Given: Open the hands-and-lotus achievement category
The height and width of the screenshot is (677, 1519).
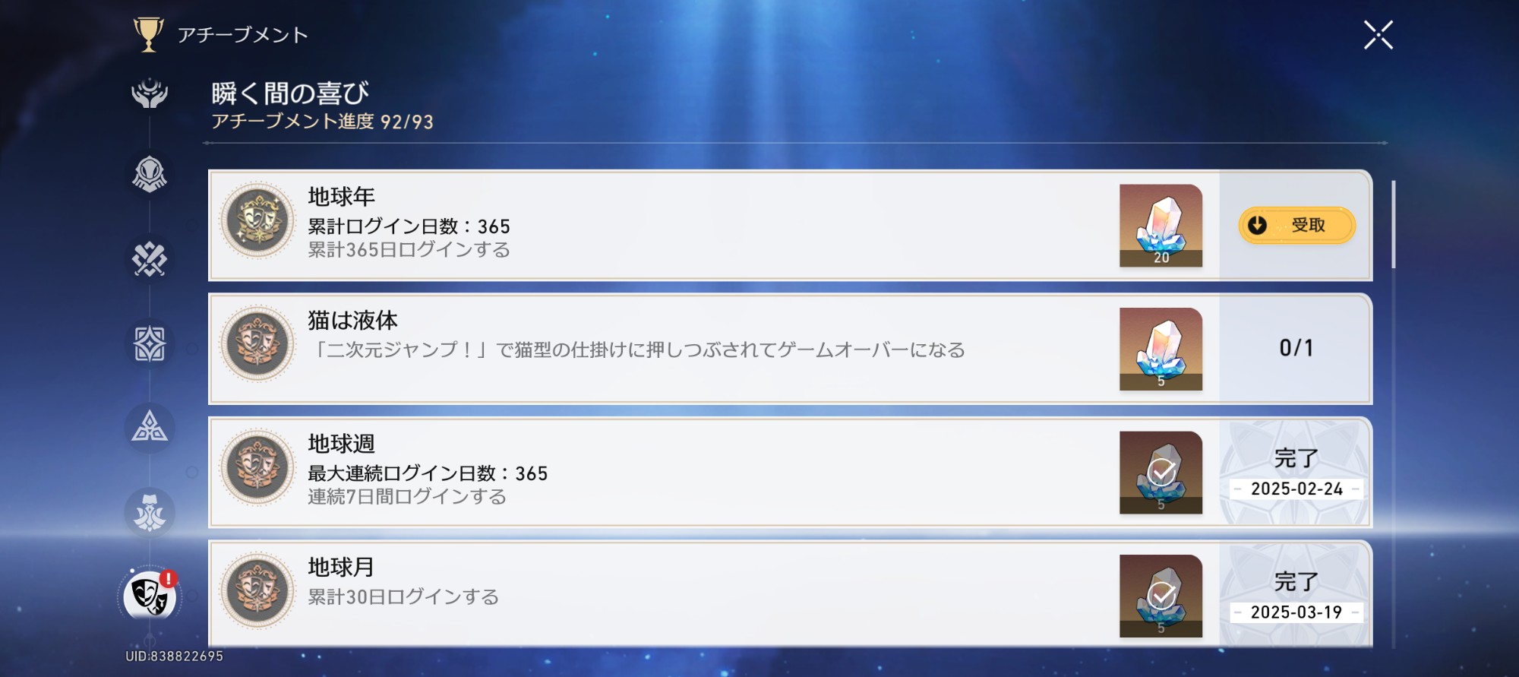Looking at the screenshot, I should click(150, 93).
